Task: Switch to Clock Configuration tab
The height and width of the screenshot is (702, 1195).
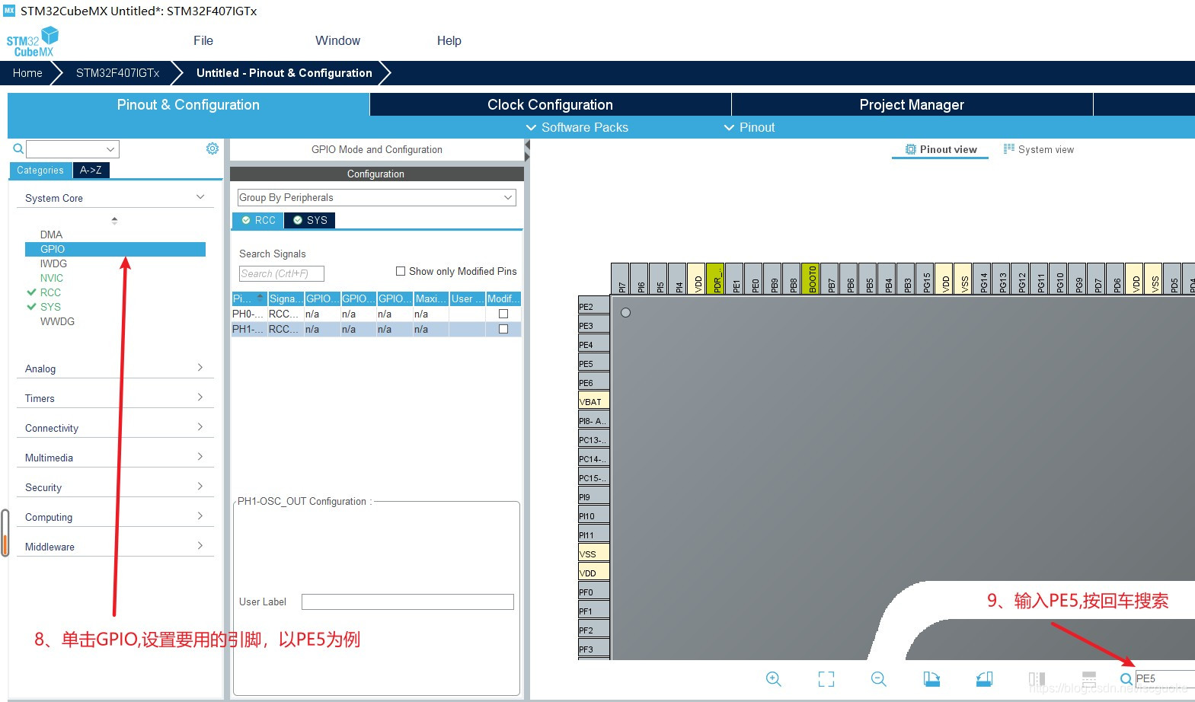Action: point(550,104)
